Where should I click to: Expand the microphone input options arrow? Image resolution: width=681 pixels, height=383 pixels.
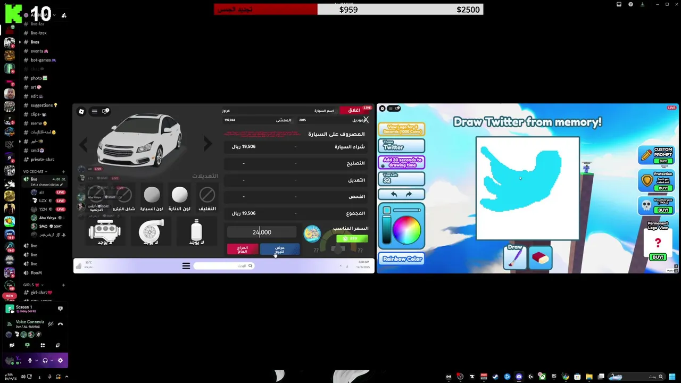click(x=36, y=361)
